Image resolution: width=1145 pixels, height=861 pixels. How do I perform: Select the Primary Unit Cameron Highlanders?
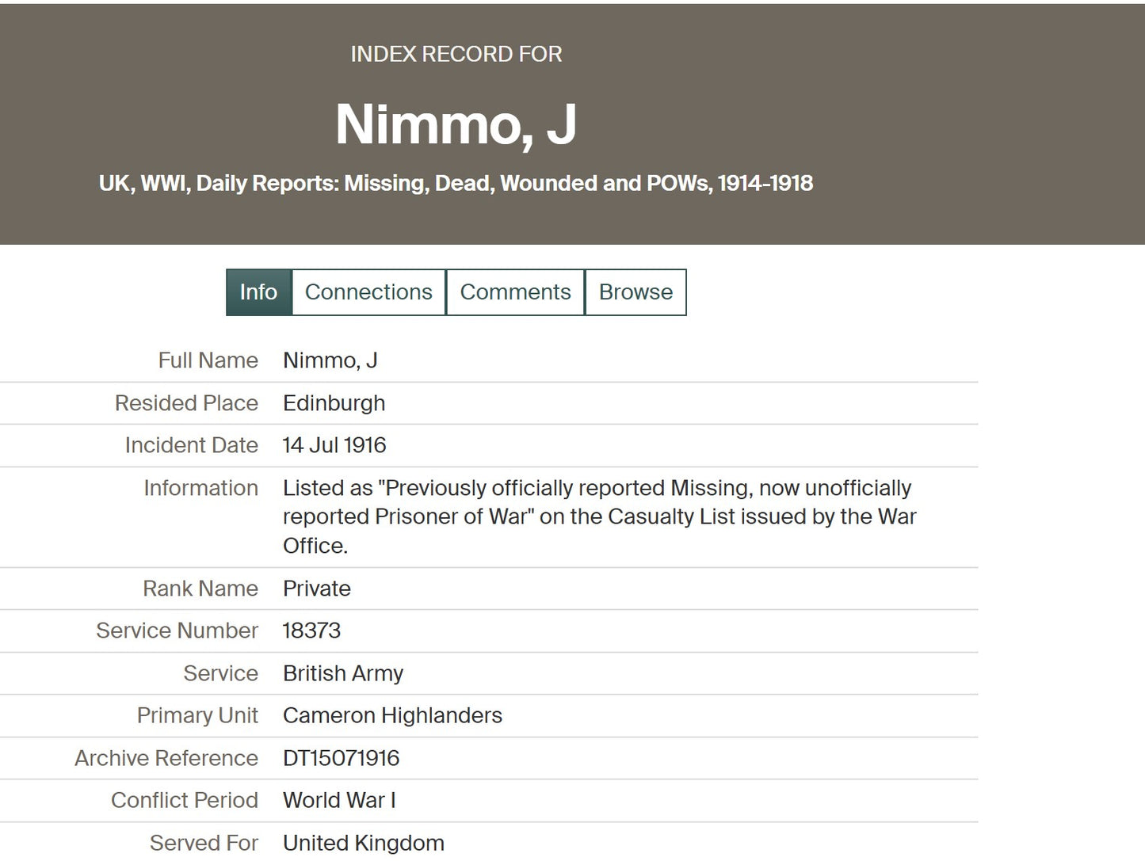tap(391, 715)
